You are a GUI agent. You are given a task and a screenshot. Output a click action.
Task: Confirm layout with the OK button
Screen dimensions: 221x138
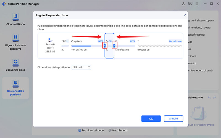tap(151, 119)
